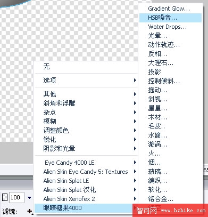Screen dimensions: 208x217
Task: Choose the 星星... filter
Action: point(170,108)
